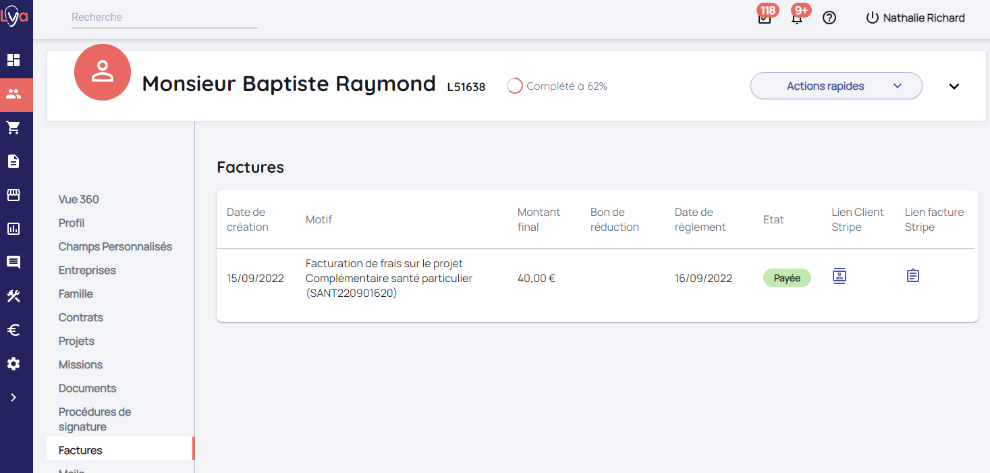Click the help question mark icon

pyautogui.click(x=829, y=18)
